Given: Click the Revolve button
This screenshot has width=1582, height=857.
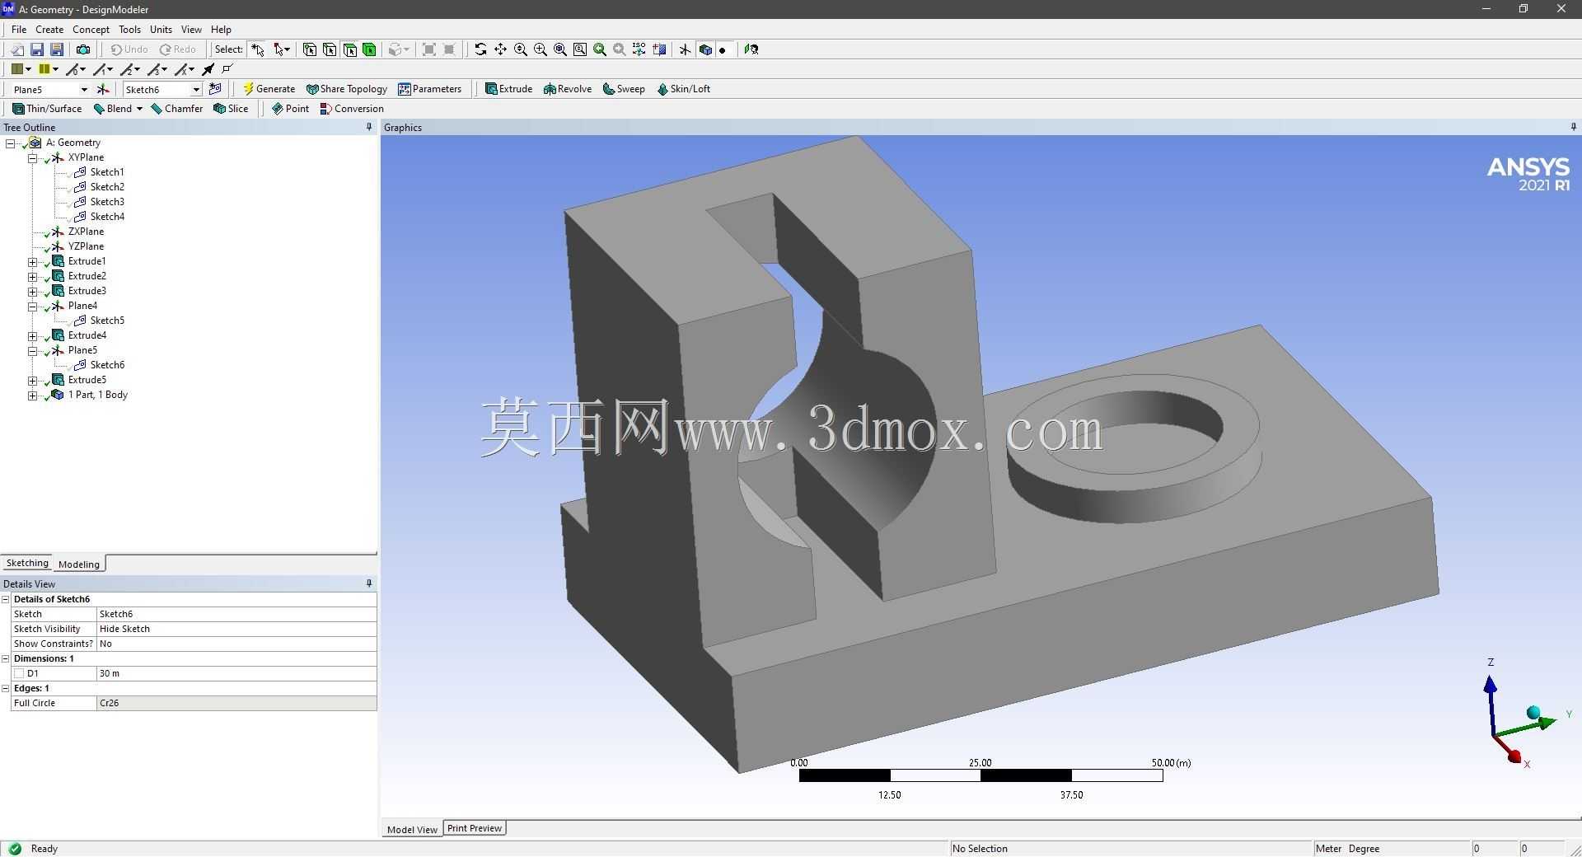Looking at the screenshot, I should [x=567, y=89].
